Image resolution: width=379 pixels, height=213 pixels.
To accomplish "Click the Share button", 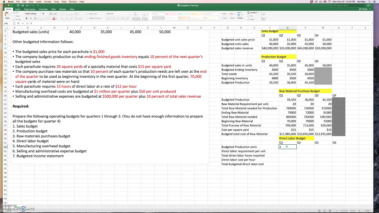I will point(363,9).
